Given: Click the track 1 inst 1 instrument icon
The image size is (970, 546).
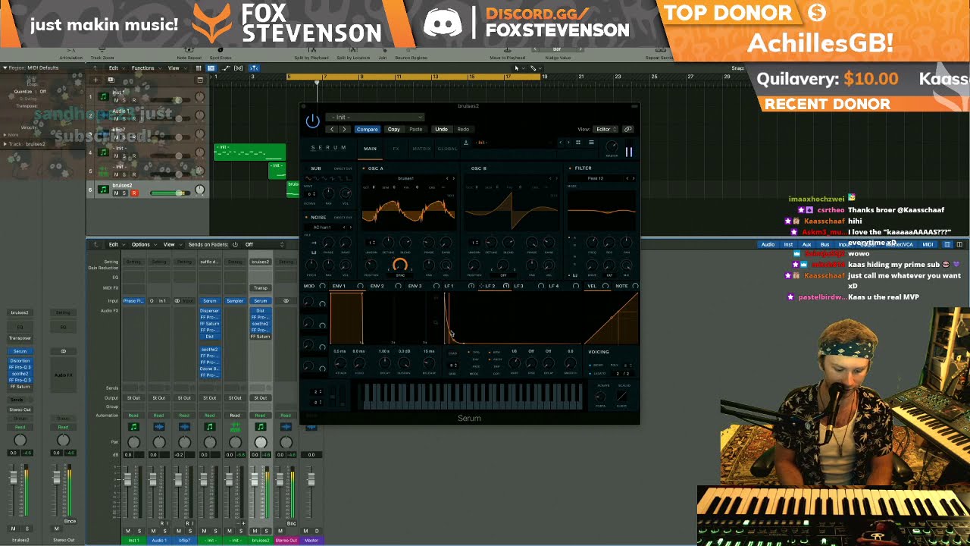Looking at the screenshot, I should pyautogui.click(x=103, y=96).
